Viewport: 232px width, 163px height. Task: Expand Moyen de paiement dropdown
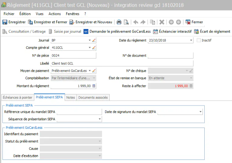point(90,71)
